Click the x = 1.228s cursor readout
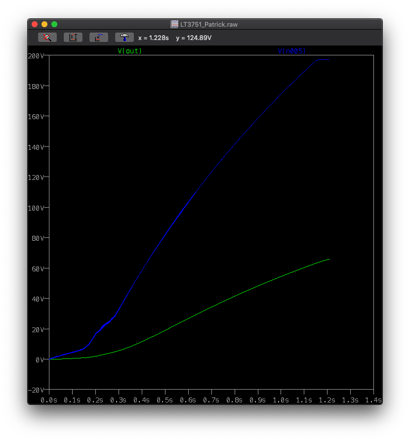 (x=154, y=38)
